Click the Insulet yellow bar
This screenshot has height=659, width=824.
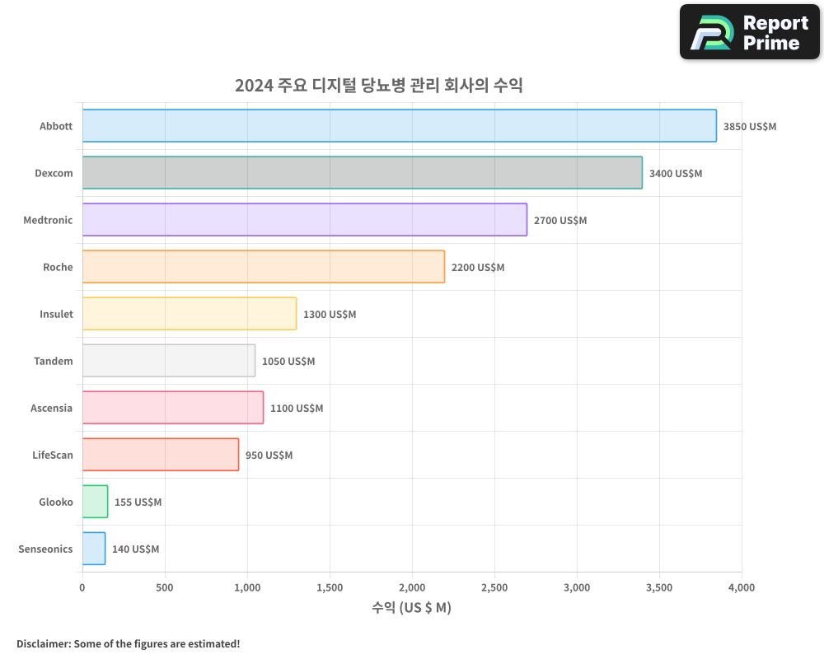tap(190, 314)
